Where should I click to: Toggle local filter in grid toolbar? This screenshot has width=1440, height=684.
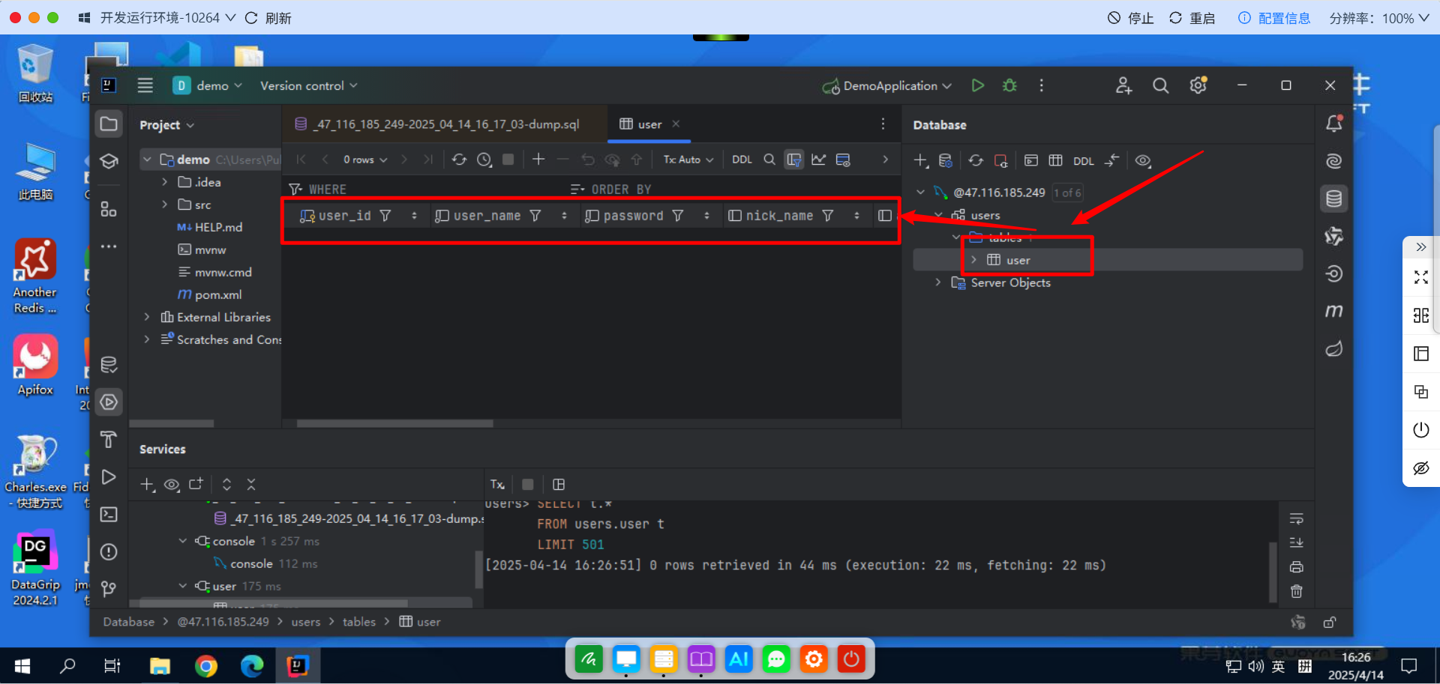[793, 160]
